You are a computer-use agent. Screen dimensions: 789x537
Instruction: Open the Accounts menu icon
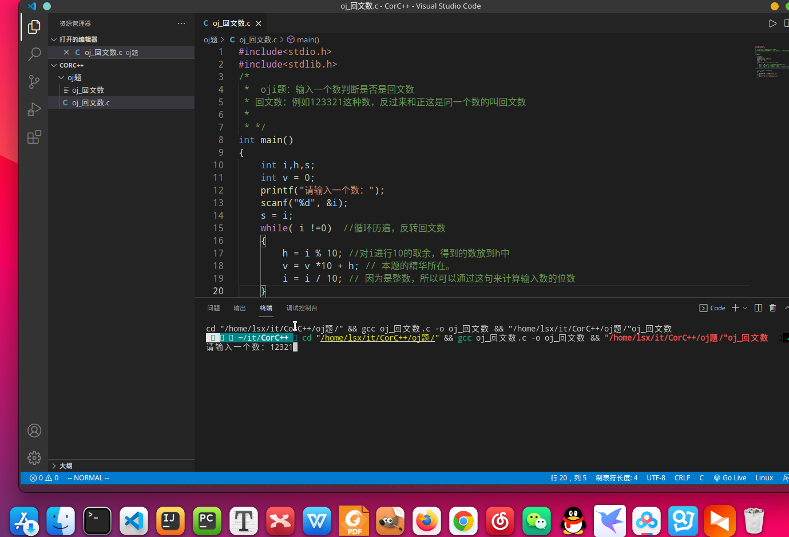(x=34, y=431)
